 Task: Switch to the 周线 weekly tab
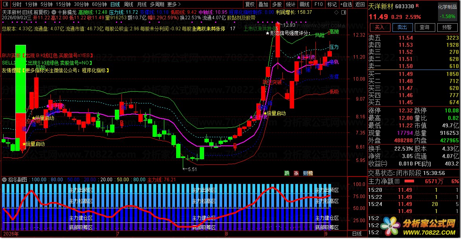(x=129, y=4)
